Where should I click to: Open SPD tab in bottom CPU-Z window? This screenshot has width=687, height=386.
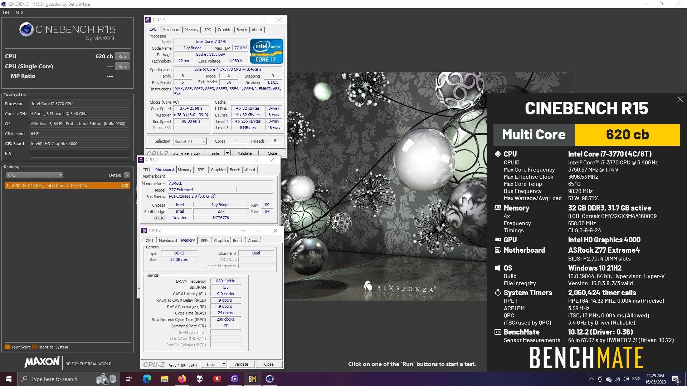tap(204, 241)
